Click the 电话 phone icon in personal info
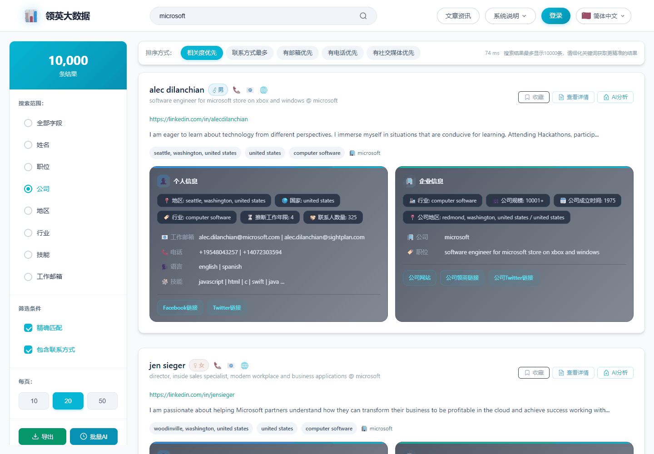 coord(165,252)
